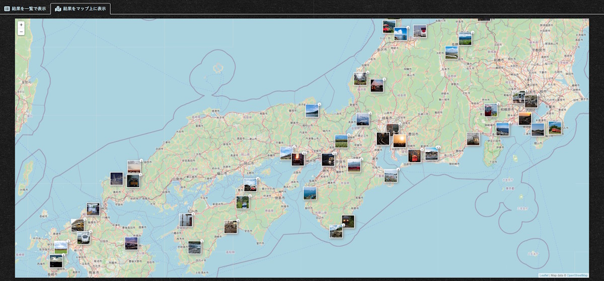Image resolution: width=604 pixels, height=281 pixels.
Task: Open night cityscape photo west of 山口
Action: [x=117, y=179]
